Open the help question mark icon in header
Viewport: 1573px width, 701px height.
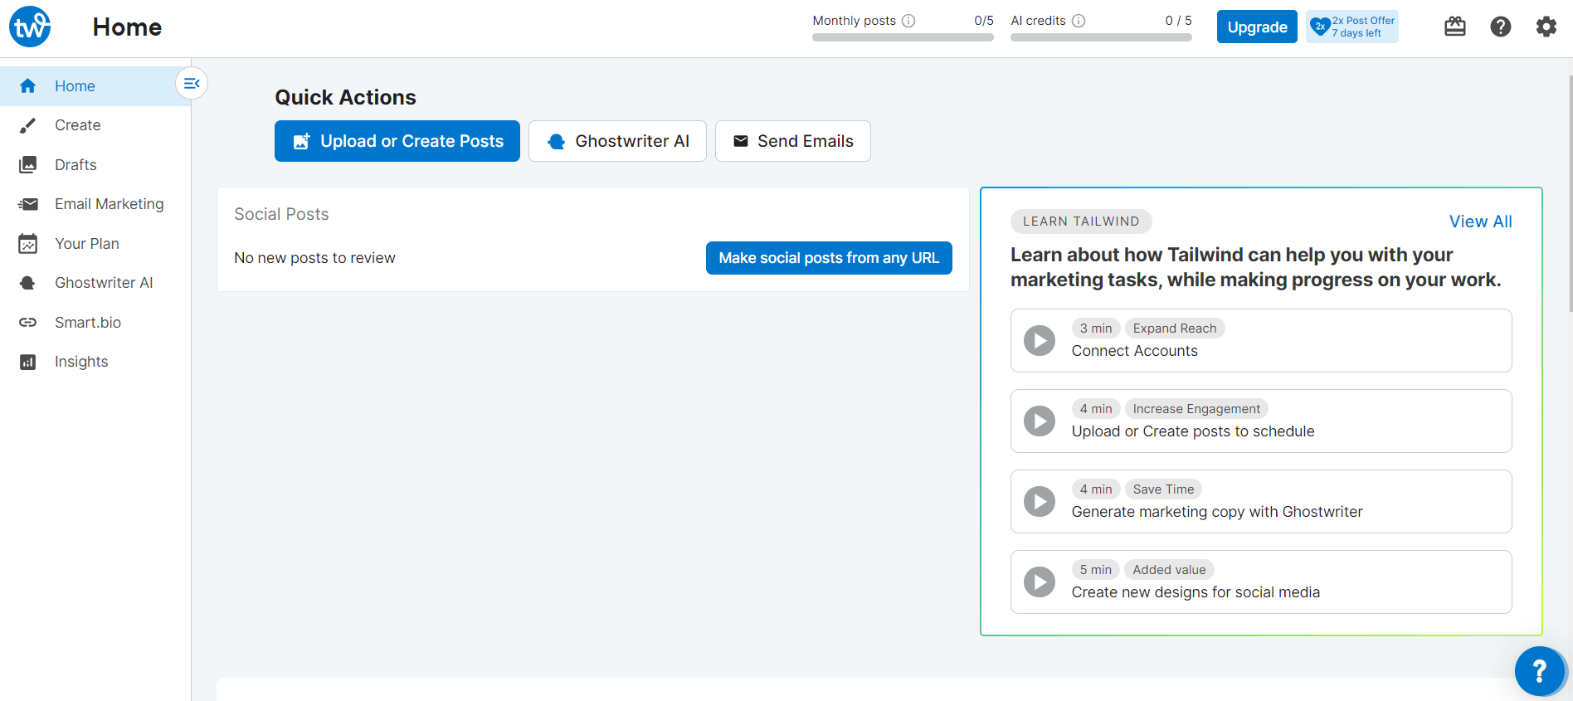[x=1501, y=27]
